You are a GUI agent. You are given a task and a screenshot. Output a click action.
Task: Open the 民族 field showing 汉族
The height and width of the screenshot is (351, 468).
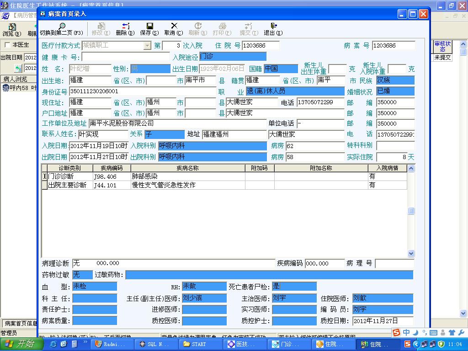(395, 80)
